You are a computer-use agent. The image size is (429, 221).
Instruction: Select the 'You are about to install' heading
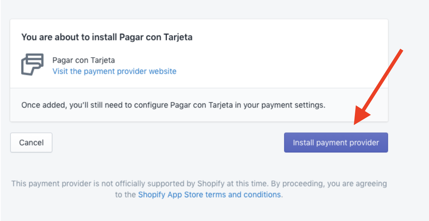[x=107, y=37]
